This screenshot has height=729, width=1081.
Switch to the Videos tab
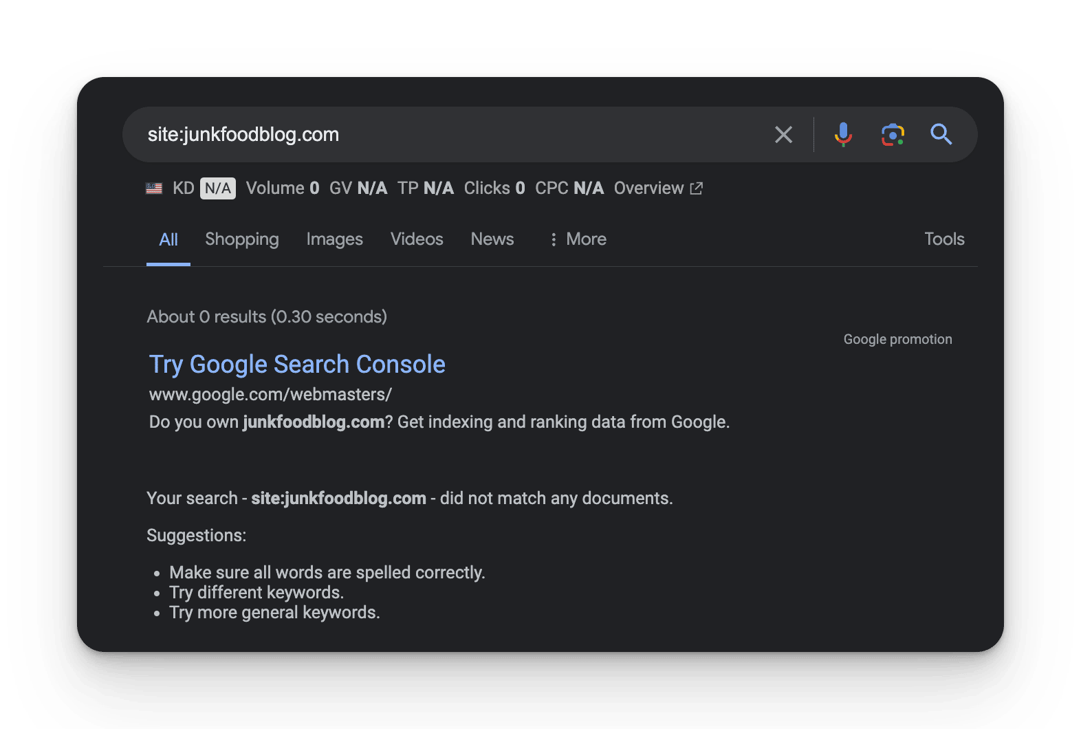pyautogui.click(x=417, y=239)
